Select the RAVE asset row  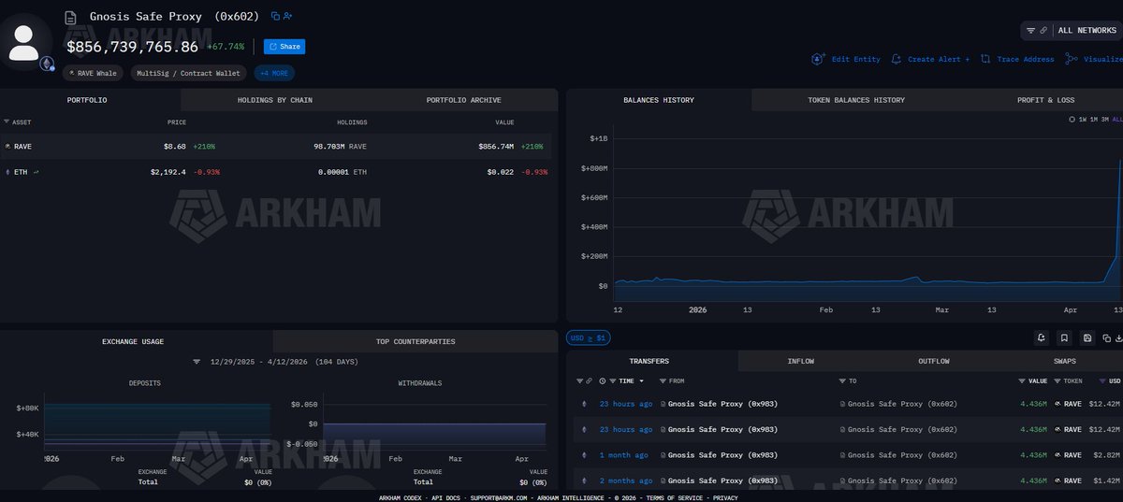[x=276, y=147]
